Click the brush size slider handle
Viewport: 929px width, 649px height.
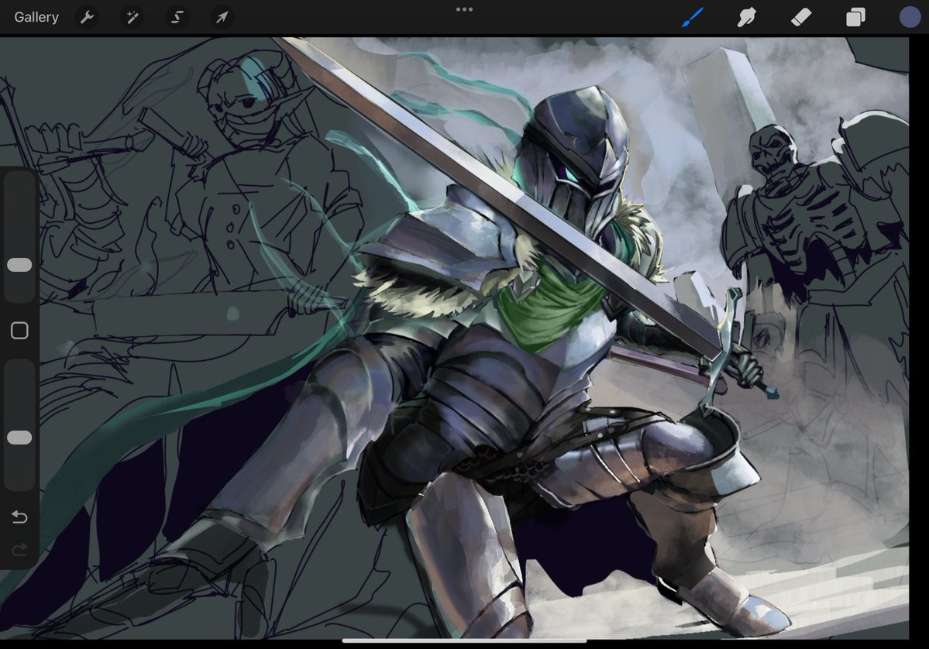pos(19,265)
